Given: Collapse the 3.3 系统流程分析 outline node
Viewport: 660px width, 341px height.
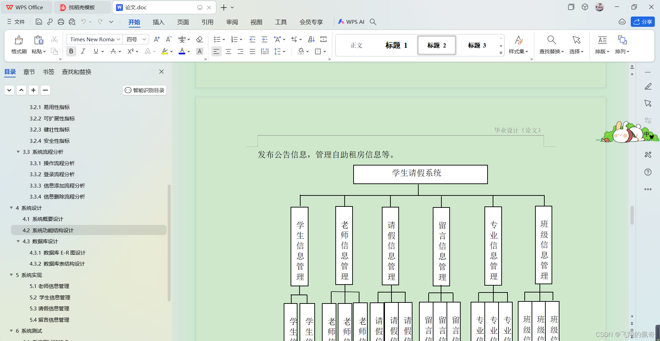Looking at the screenshot, I should tap(18, 152).
